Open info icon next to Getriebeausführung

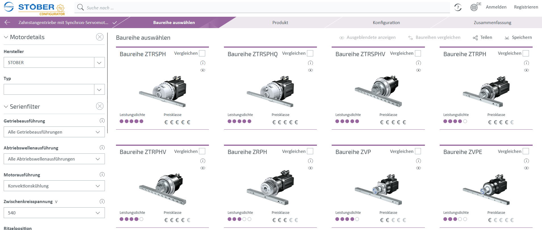tap(102, 121)
